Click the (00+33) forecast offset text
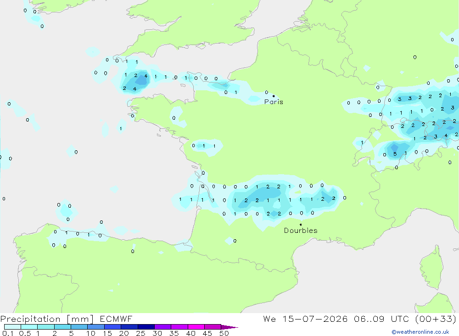Viewport: 459px width, 336px height. pos(436,319)
